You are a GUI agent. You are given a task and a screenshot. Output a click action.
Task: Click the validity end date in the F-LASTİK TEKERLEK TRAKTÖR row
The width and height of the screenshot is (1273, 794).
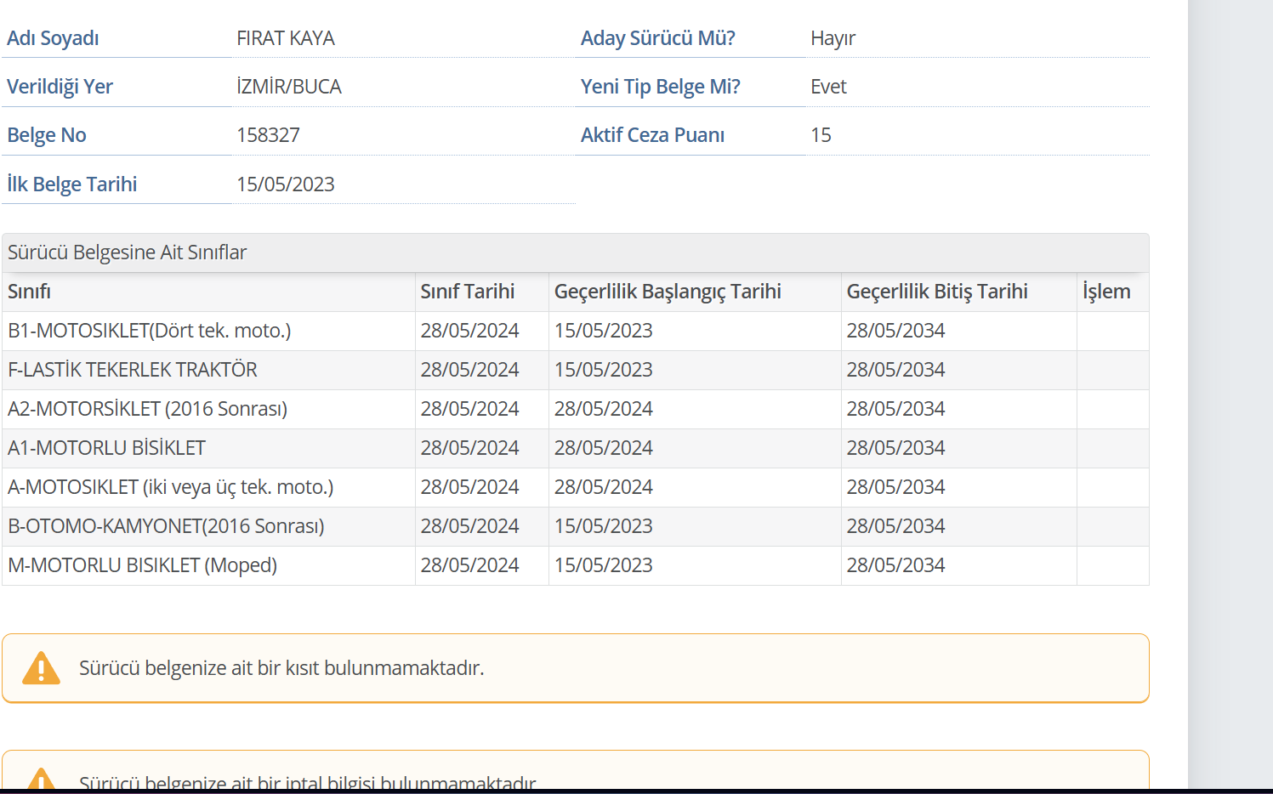(x=895, y=370)
